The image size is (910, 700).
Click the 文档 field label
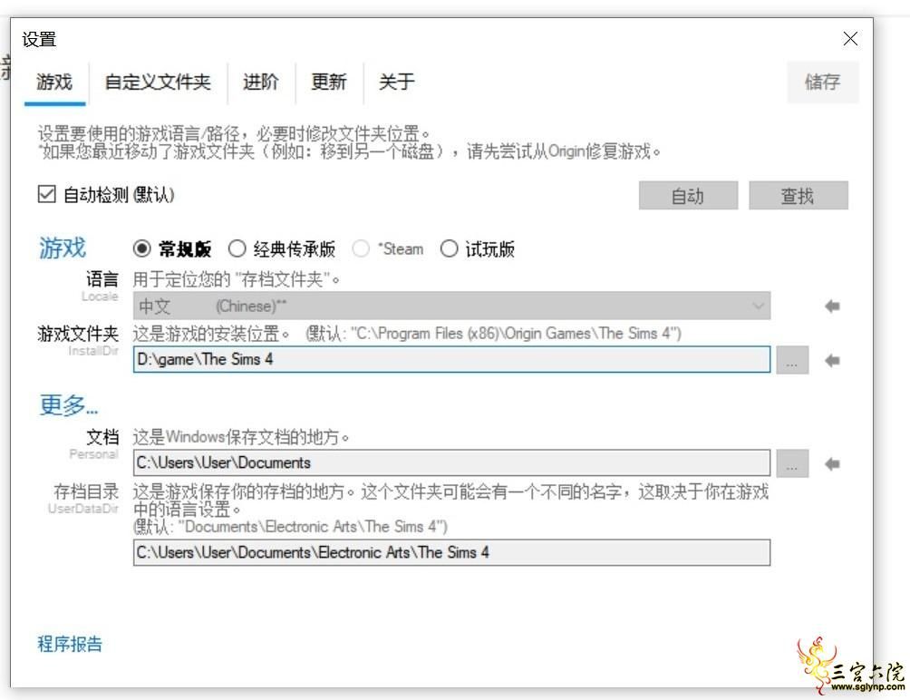pyautogui.click(x=102, y=436)
